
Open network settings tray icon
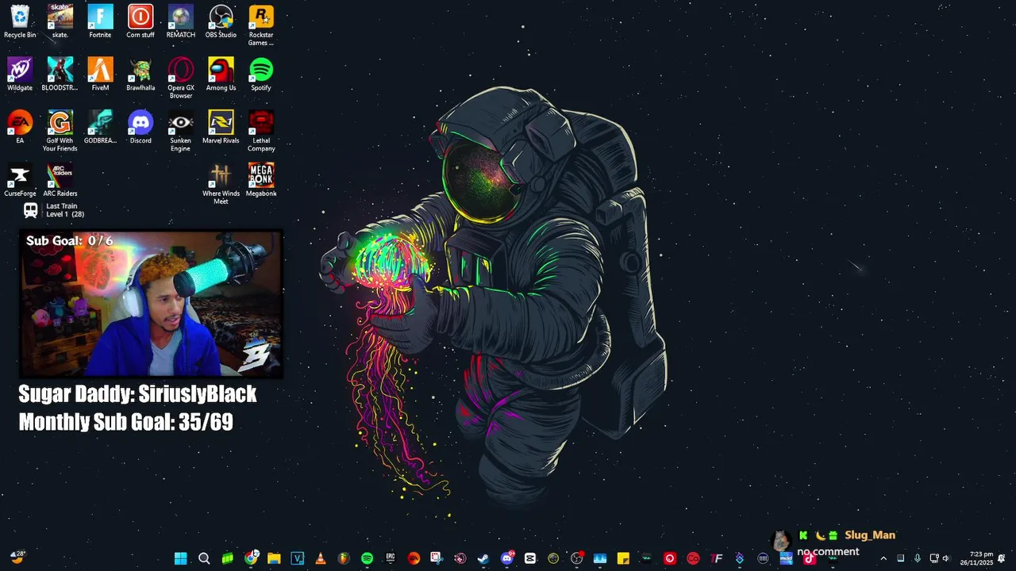click(934, 558)
